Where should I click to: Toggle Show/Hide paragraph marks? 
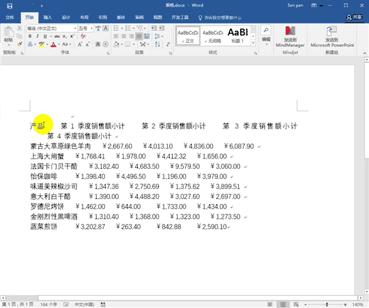[x=168, y=44]
